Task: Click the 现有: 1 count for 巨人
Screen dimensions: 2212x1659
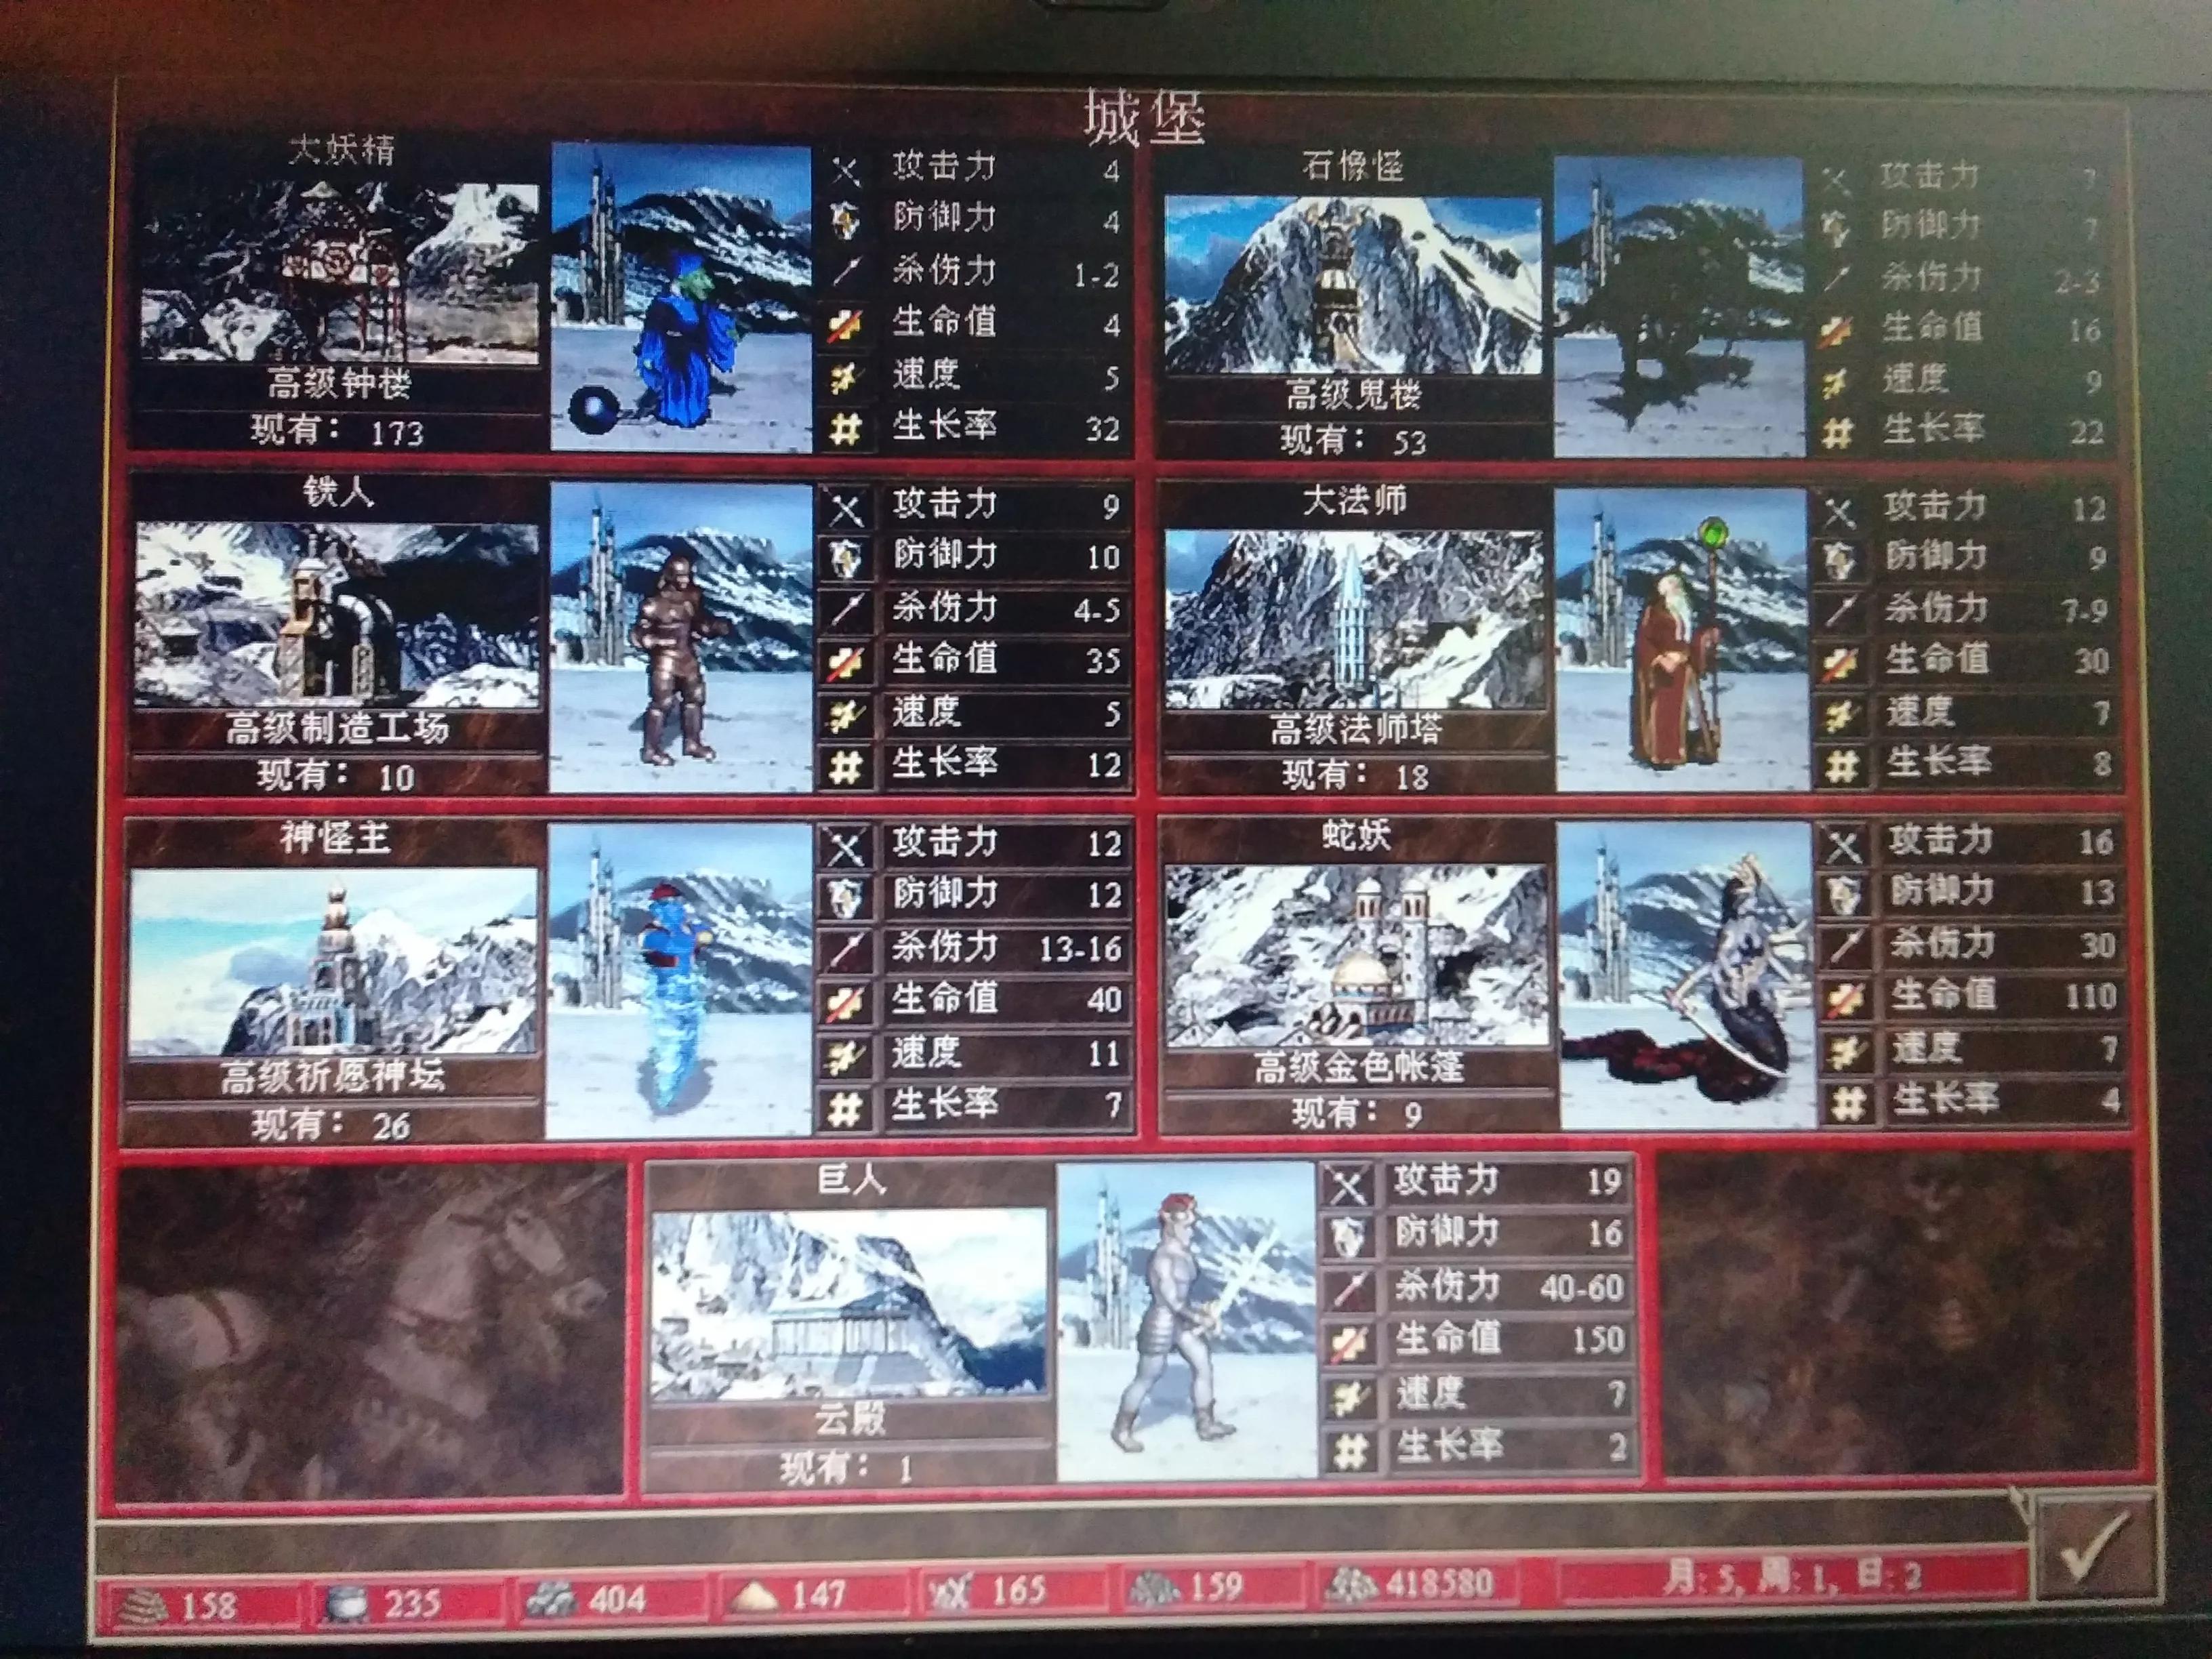Action: 848,1469
